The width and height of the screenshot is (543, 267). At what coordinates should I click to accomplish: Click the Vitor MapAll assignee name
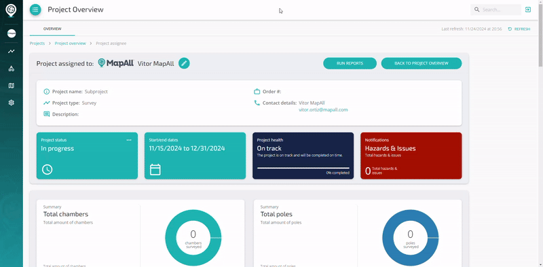pyautogui.click(x=156, y=63)
